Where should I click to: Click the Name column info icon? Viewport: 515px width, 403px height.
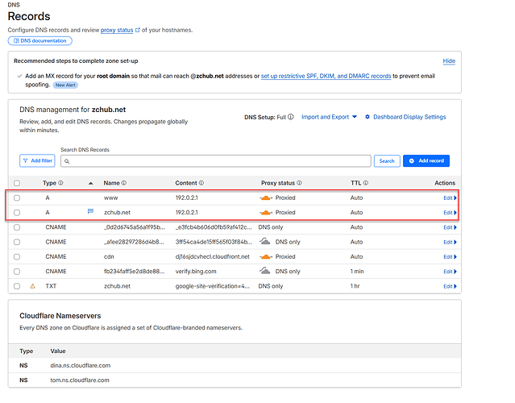click(x=124, y=183)
